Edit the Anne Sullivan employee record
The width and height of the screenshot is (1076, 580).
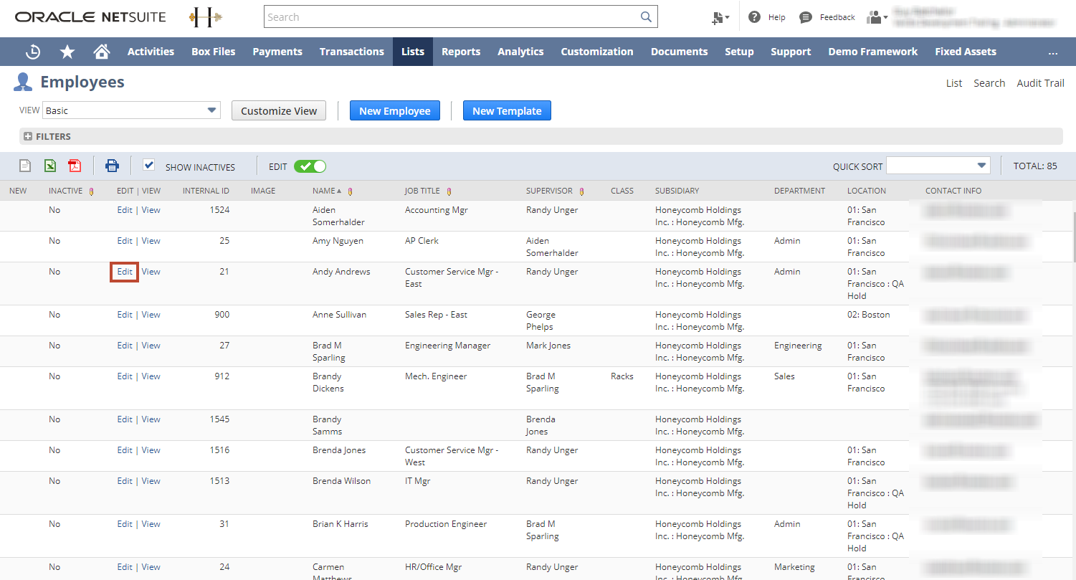tap(125, 315)
